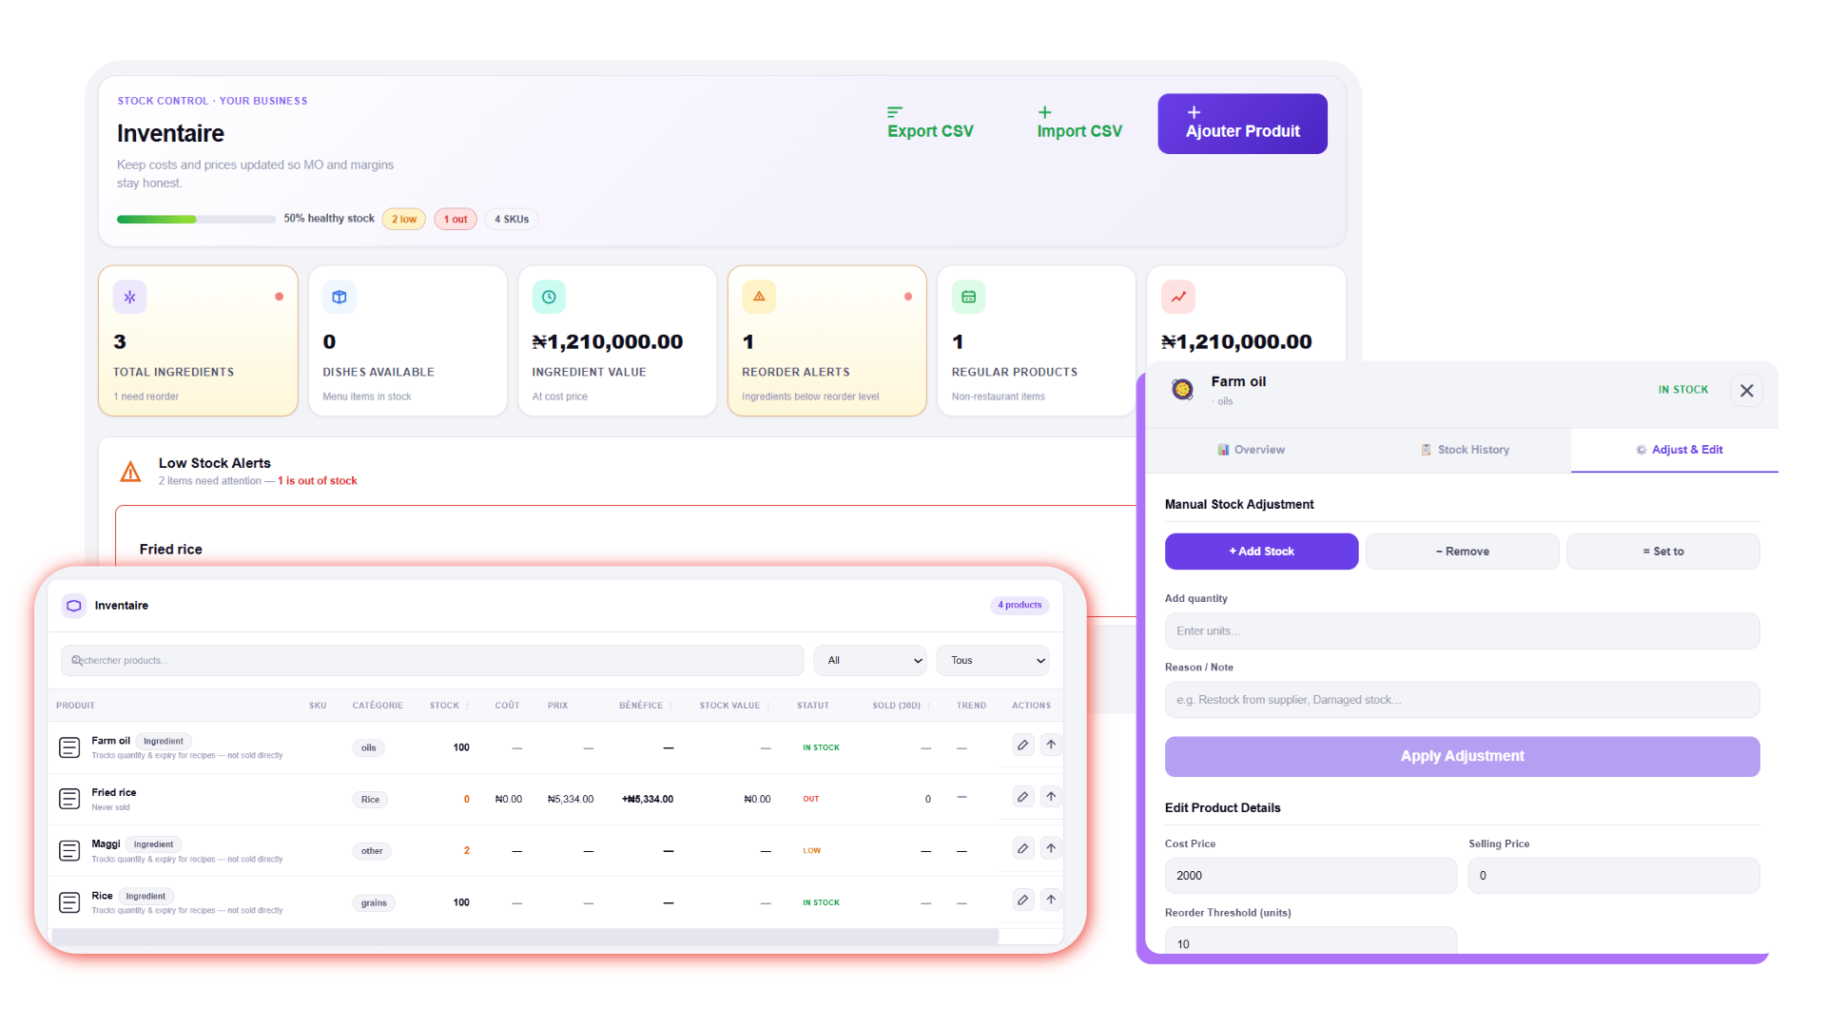The height and width of the screenshot is (1027, 1826).
Task: Click the Regular Products calendar icon
Action: (x=968, y=297)
